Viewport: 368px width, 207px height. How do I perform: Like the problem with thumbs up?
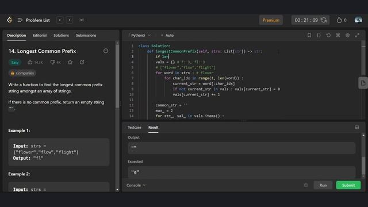click(x=30, y=62)
